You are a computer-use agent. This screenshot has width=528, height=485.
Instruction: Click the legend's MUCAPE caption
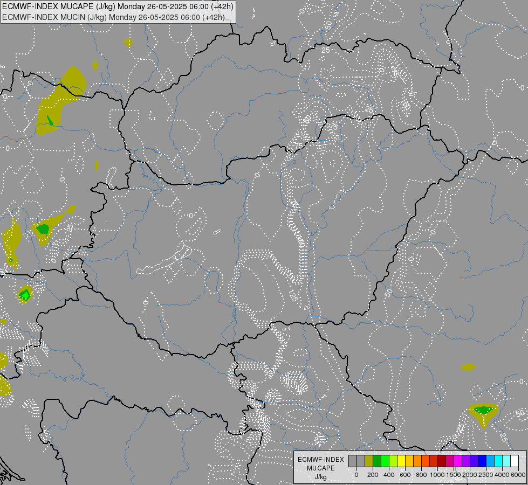click(x=321, y=468)
